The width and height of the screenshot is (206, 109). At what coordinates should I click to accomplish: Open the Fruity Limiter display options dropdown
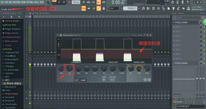coord(59,39)
